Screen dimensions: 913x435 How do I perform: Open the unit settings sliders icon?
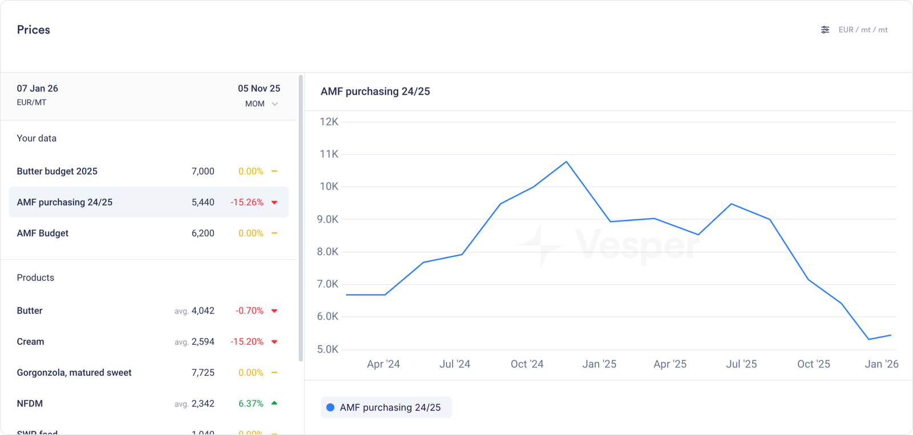(825, 30)
